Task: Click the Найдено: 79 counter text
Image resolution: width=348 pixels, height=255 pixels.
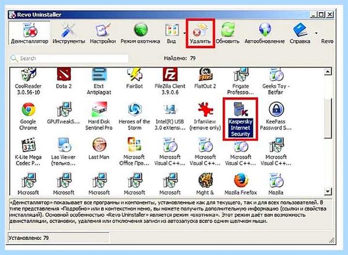Action: click(x=180, y=58)
